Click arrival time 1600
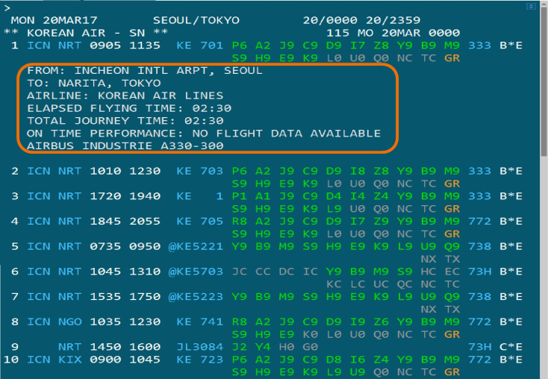Viewport: 548px width, 379px height. [145, 347]
